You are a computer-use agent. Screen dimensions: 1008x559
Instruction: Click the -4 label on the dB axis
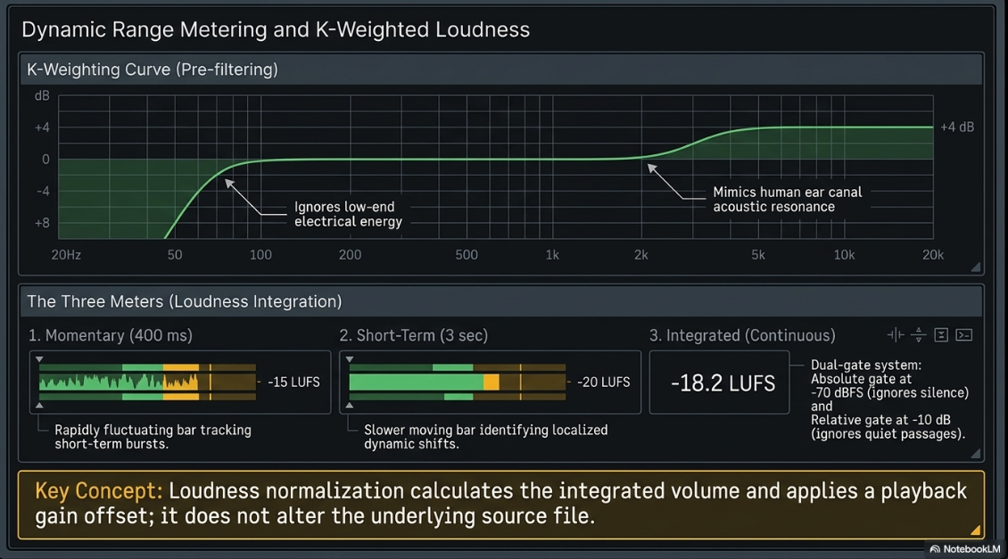(x=43, y=192)
